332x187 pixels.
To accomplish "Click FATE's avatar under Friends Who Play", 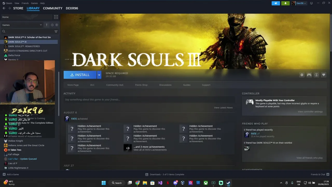I will click(x=247, y=135).
